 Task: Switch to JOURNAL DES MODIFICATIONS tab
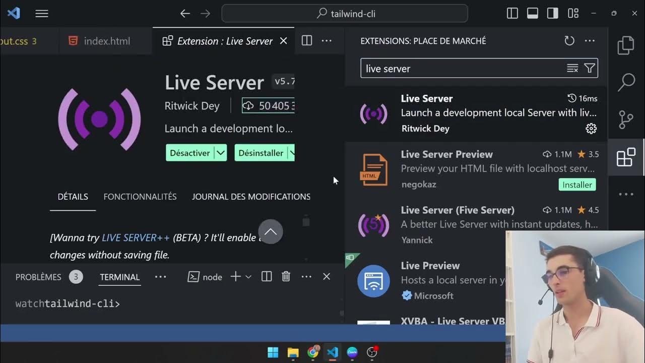tap(251, 197)
